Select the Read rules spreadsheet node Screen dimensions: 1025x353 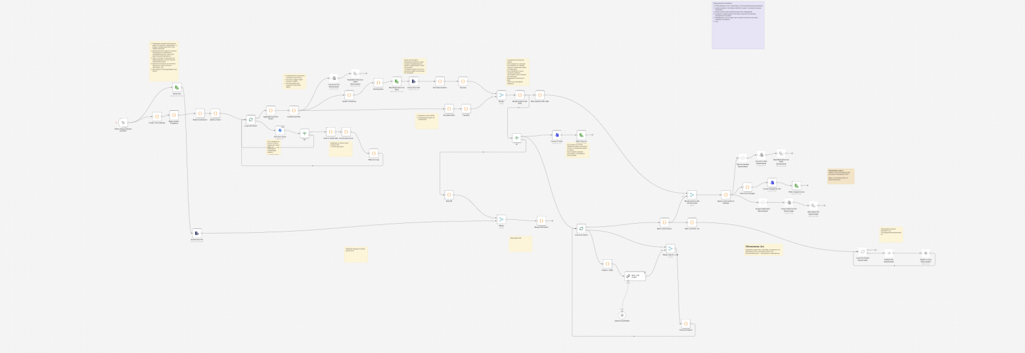click(x=177, y=87)
